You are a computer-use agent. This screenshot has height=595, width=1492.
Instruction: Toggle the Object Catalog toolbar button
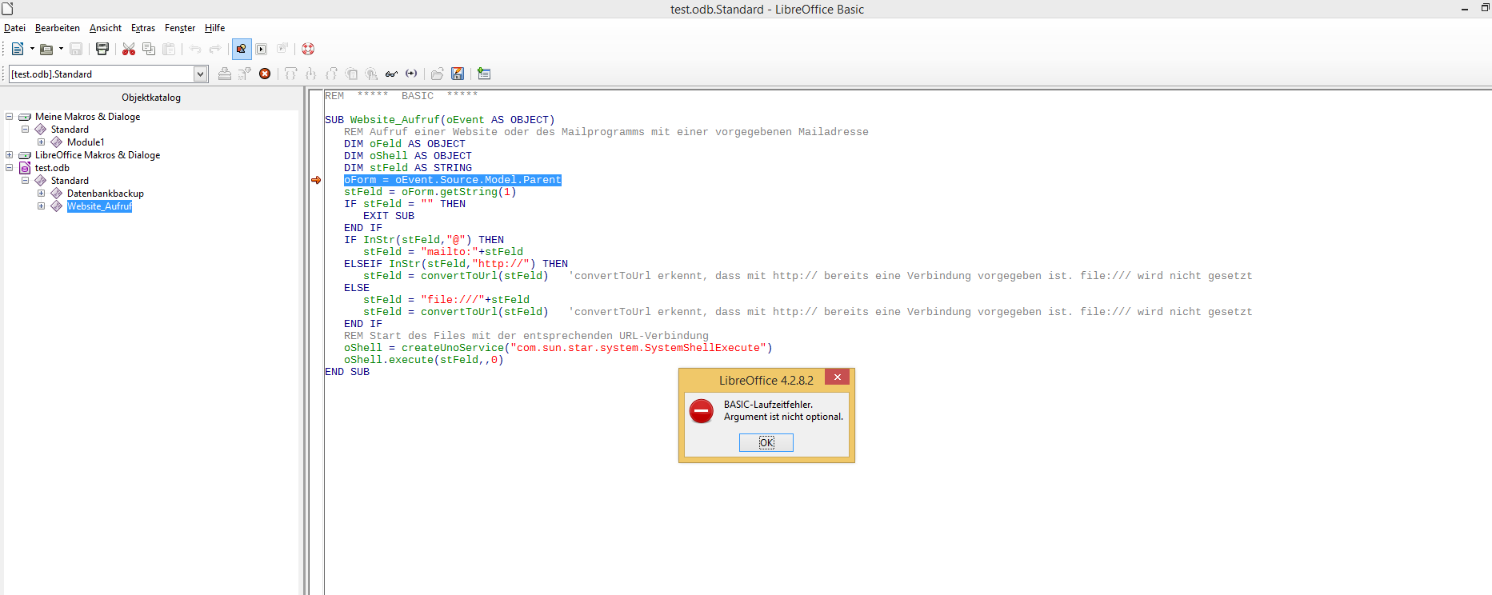coord(242,49)
